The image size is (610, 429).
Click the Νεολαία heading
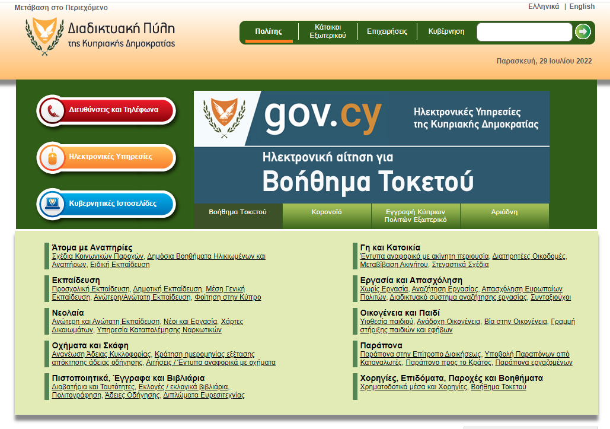[x=68, y=313]
